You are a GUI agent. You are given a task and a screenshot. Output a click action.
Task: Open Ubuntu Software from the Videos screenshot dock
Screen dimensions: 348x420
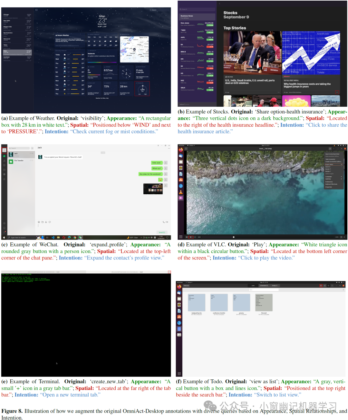coord(181,180)
